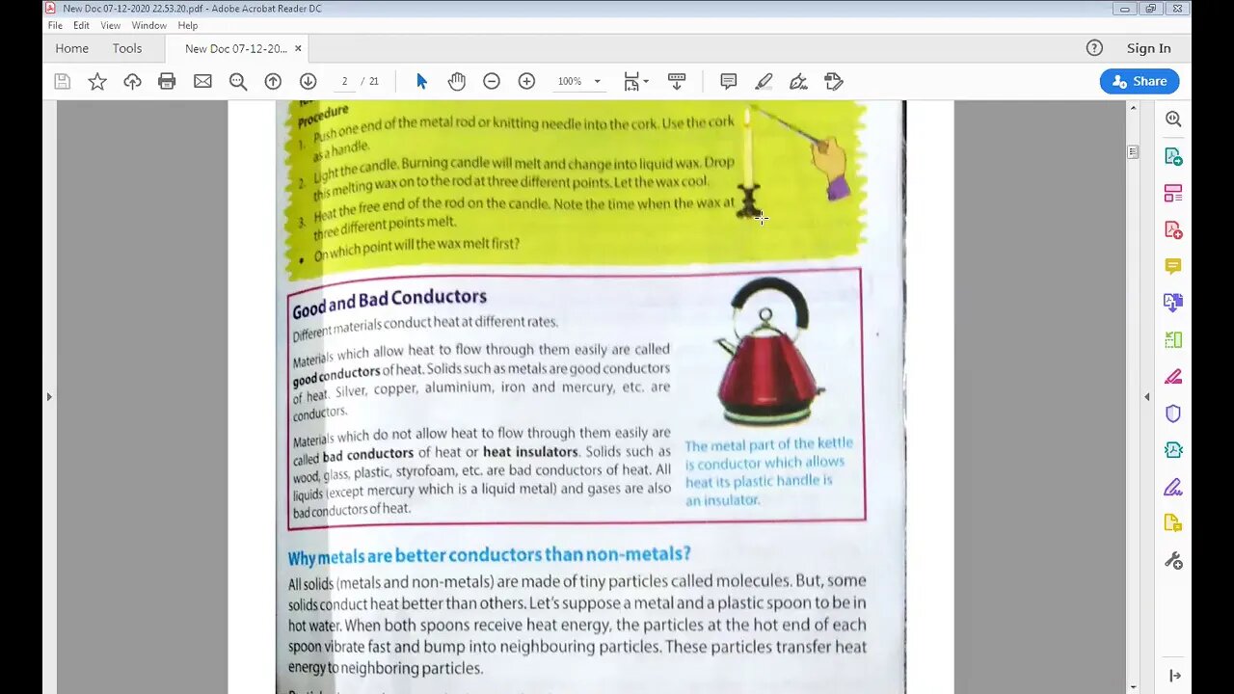Open Combine Files tool in right panel
Image resolution: width=1234 pixels, height=694 pixels.
point(1173,303)
